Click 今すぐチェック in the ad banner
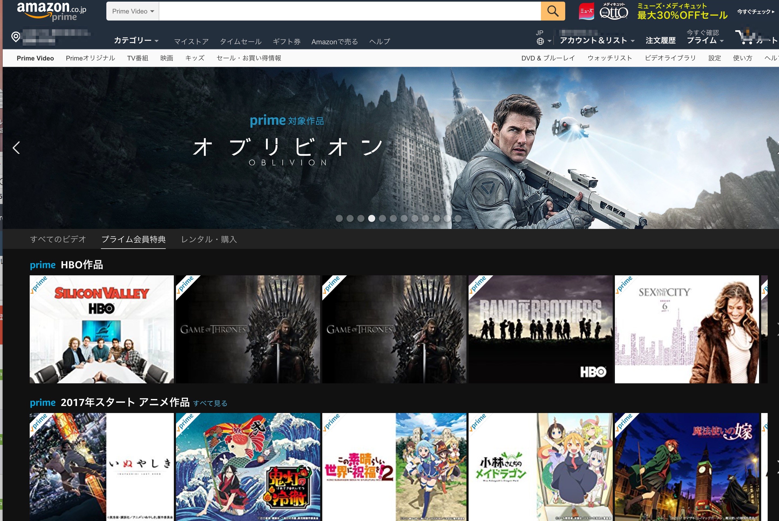Screen dimensions: 779x521 [x=756, y=12]
